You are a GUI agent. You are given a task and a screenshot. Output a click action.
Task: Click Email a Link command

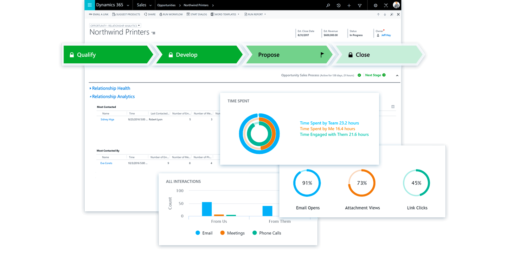pos(99,14)
